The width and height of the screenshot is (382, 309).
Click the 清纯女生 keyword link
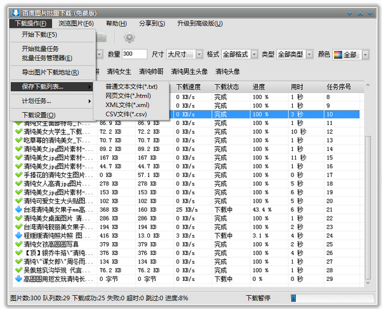119,71
